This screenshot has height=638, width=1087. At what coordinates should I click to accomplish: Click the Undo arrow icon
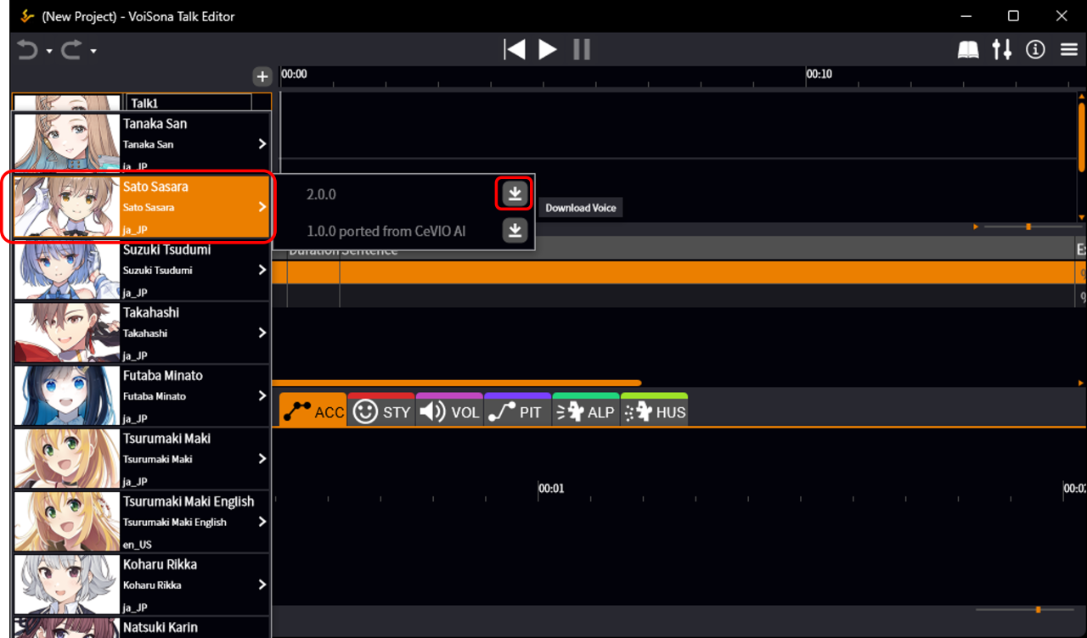coord(28,50)
